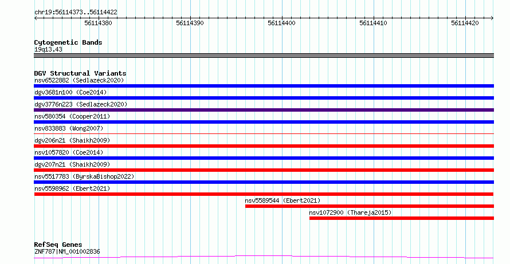This screenshot has height=264, width=510.
Task: Click the chr19:56114373..56114422 coordinate label
Action: [x=76, y=12]
